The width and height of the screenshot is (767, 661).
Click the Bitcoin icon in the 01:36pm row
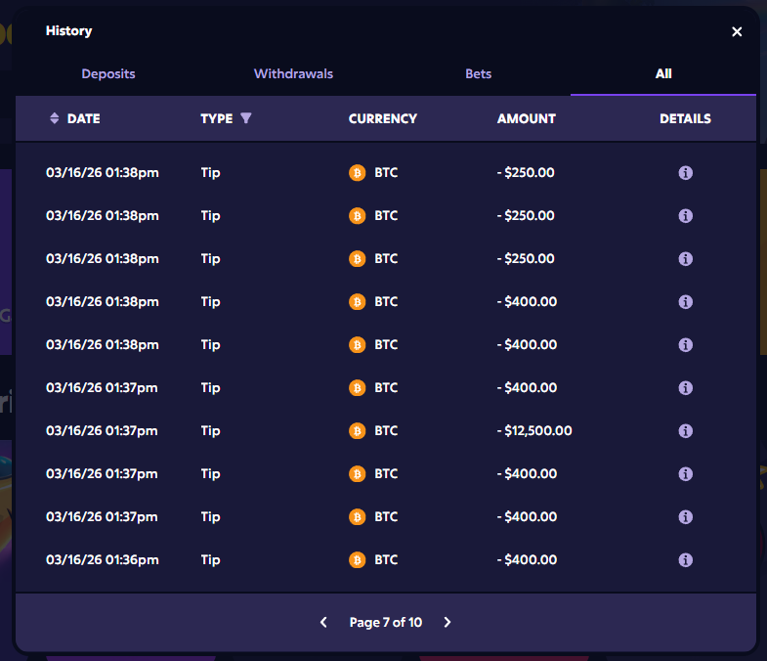click(357, 559)
